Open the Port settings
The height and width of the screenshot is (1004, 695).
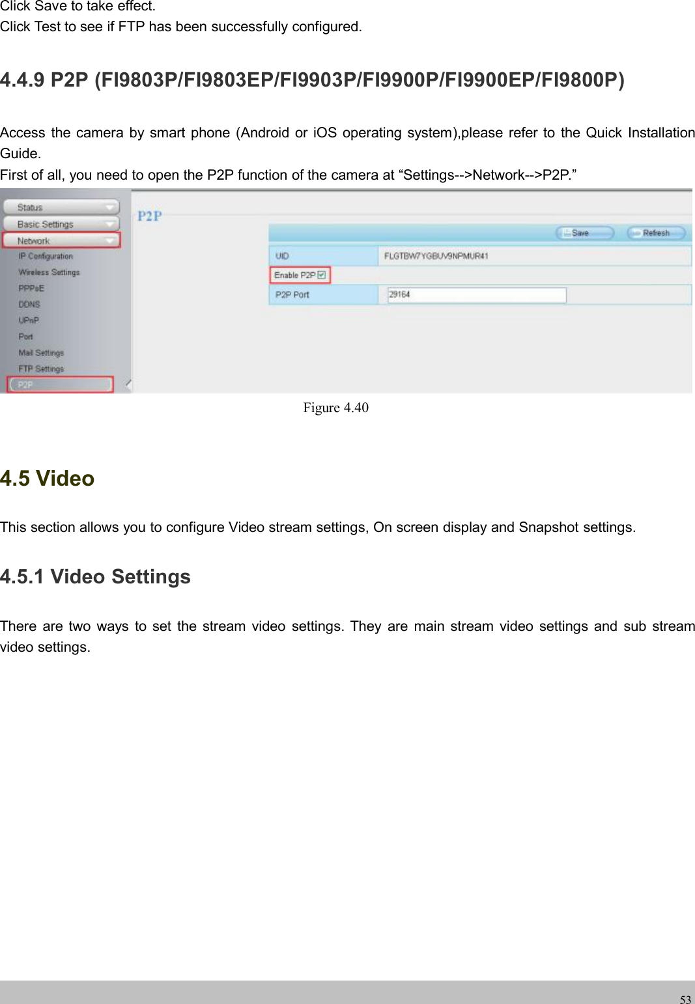(26, 336)
